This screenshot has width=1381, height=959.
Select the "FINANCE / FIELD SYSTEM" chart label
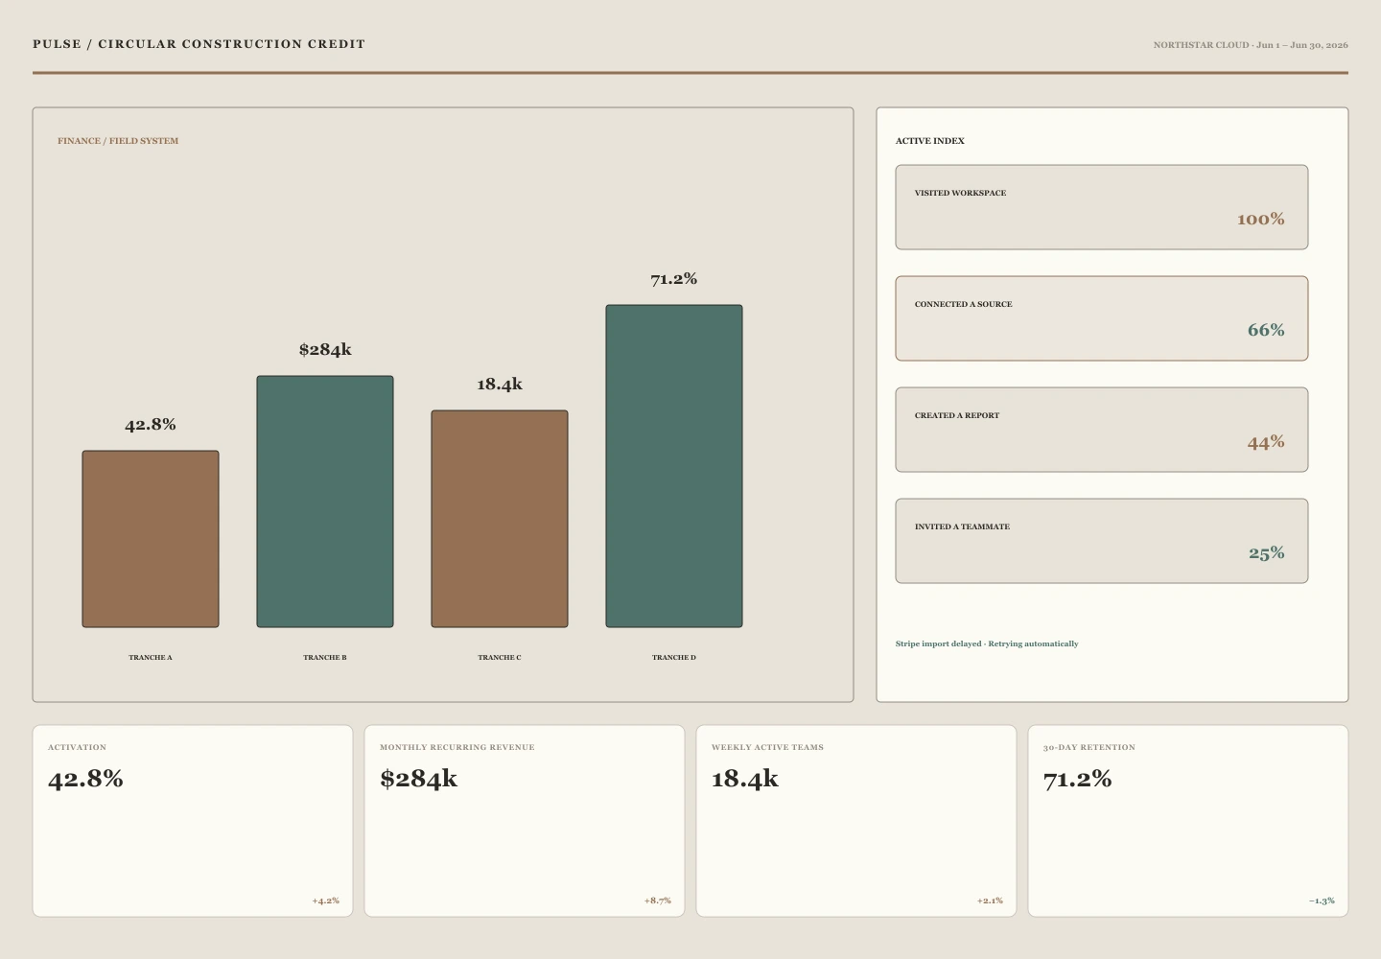118,141
